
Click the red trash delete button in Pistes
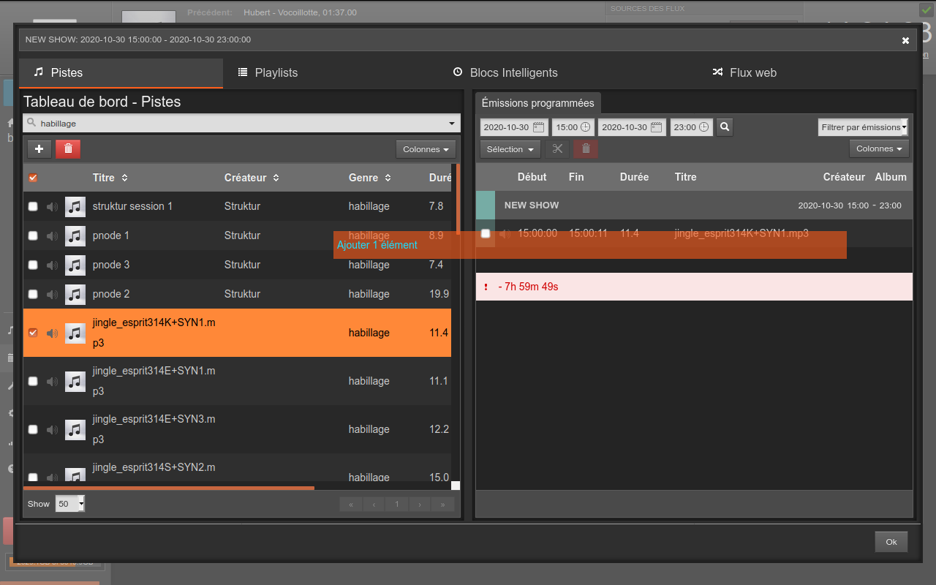point(68,149)
